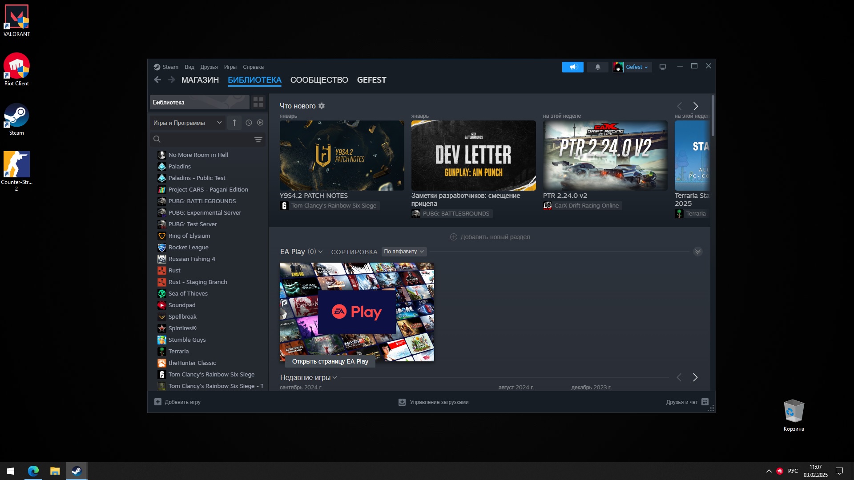Open PTR 2.24.0 V2 news thumbnail
The width and height of the screenshot is (854, 480).
click(x=605, y=156)
